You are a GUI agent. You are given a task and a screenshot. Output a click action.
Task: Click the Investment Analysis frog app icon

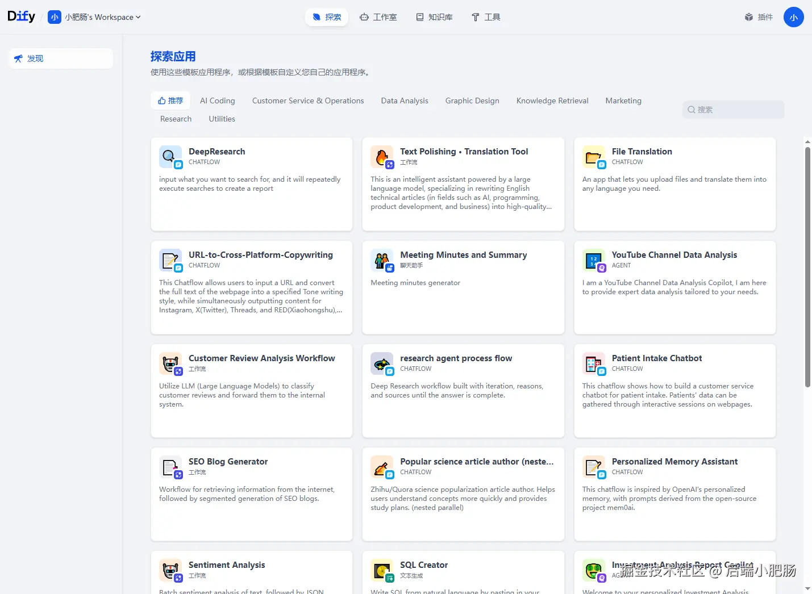tap(594, 570)
